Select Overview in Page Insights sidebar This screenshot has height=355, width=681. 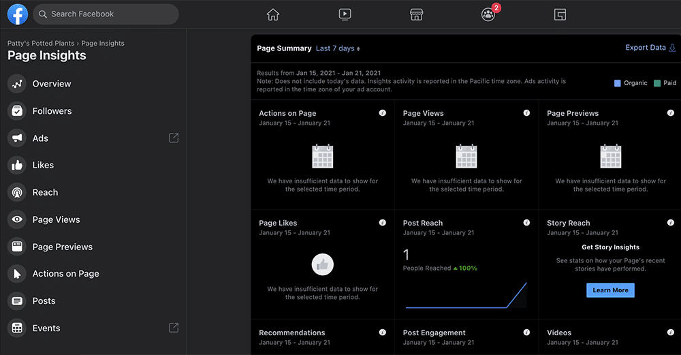click(52, 84)
